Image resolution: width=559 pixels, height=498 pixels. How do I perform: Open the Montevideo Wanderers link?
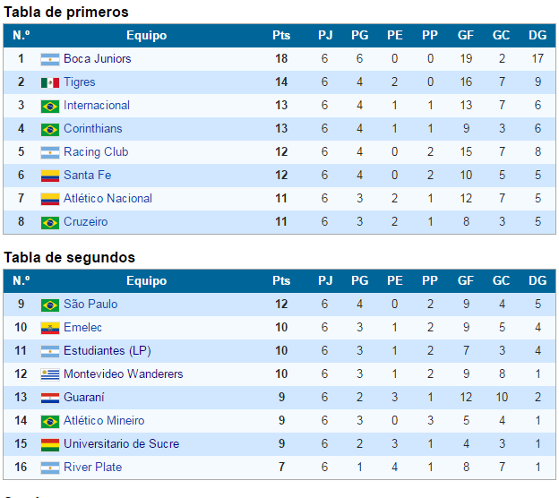[x=123, y=374]
